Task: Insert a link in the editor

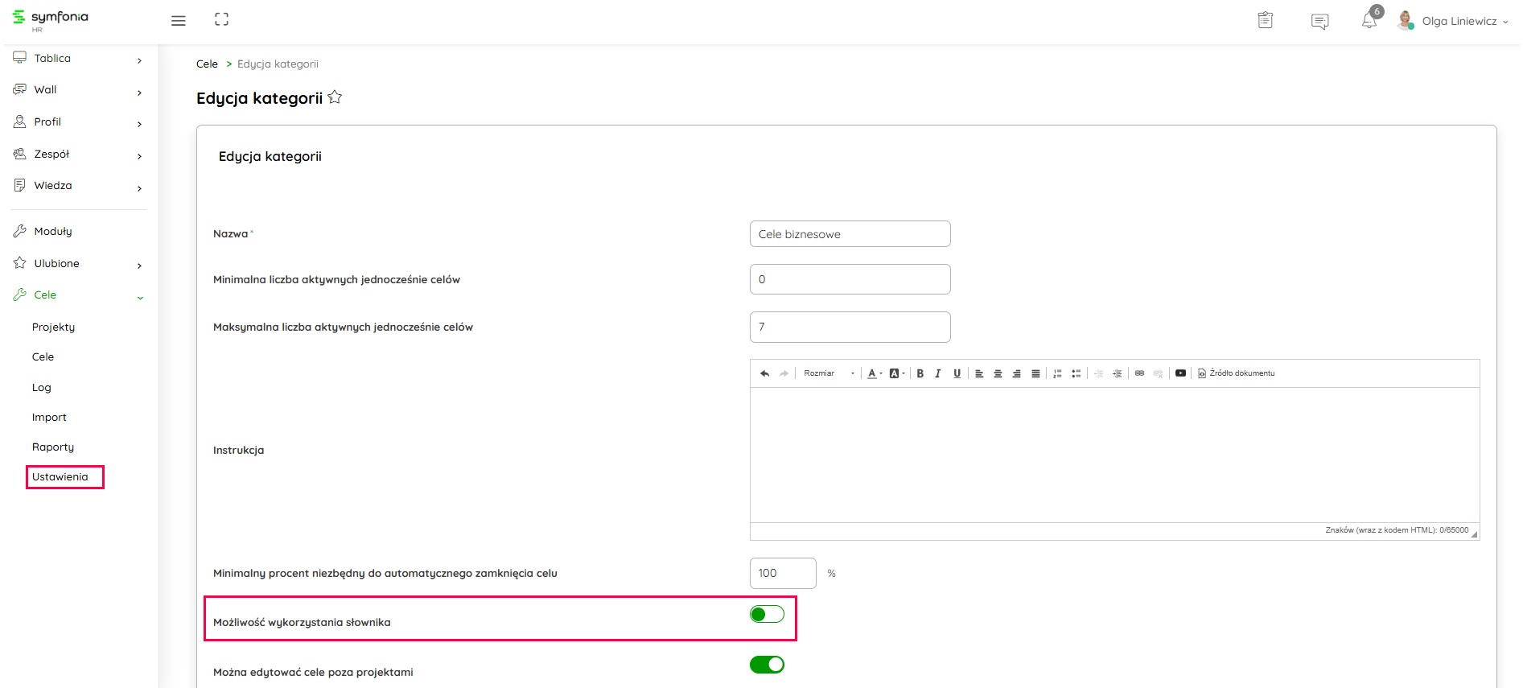Action: pos(1139,373)
